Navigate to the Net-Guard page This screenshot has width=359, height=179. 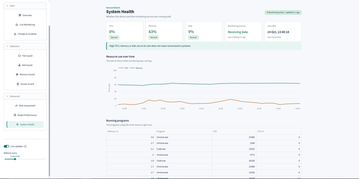point(25,65)
